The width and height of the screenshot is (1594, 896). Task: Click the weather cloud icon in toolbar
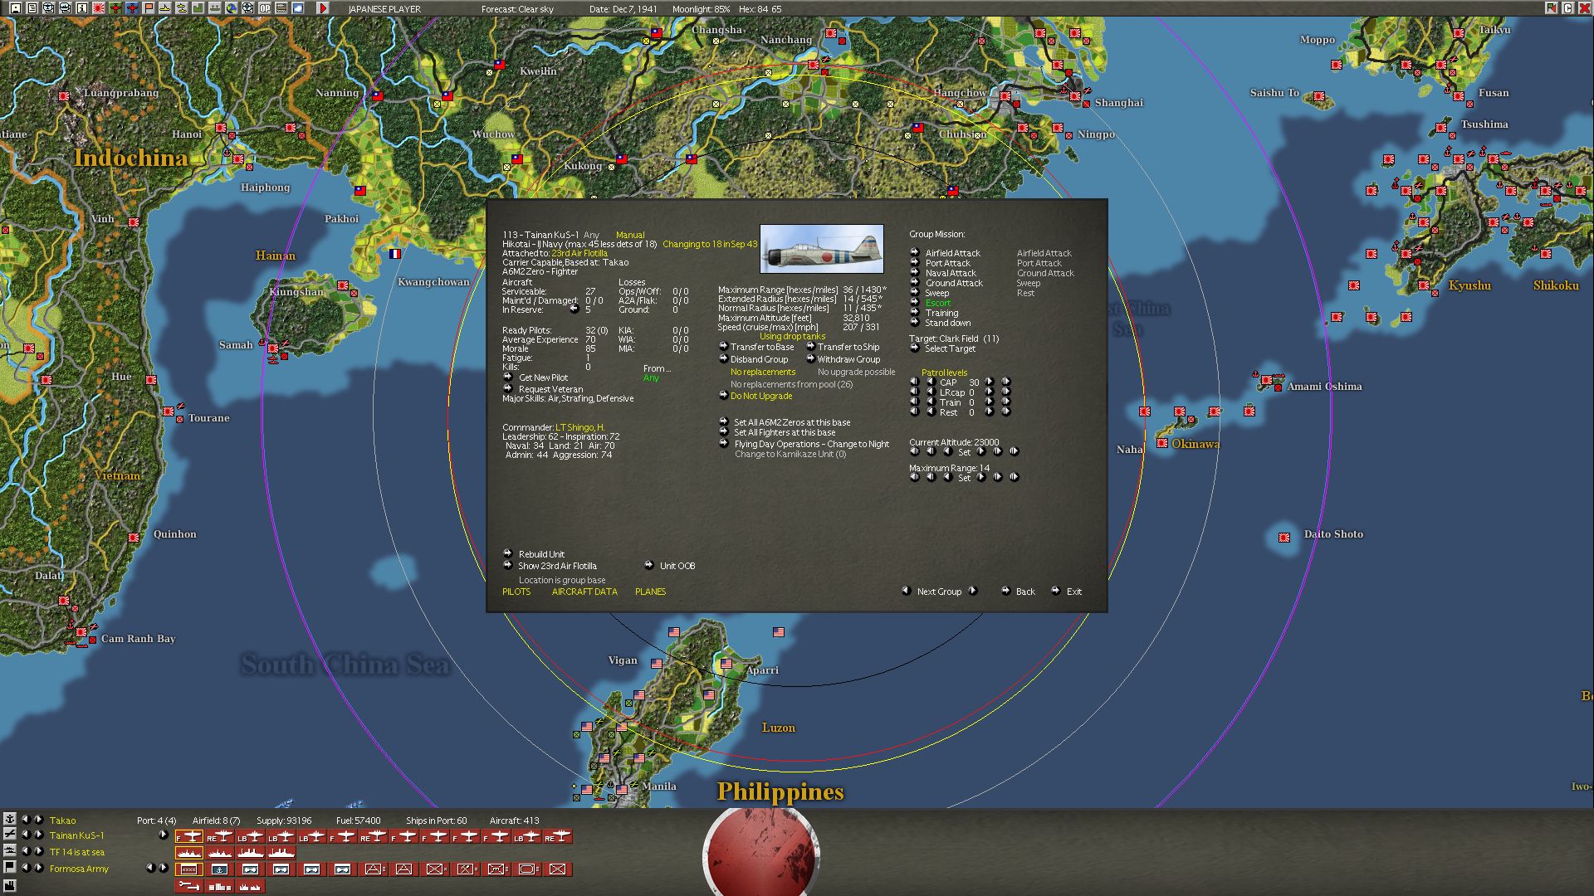[x=298, y=8]
